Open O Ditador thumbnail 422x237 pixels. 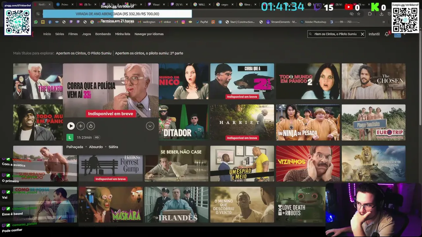[184, 122]
